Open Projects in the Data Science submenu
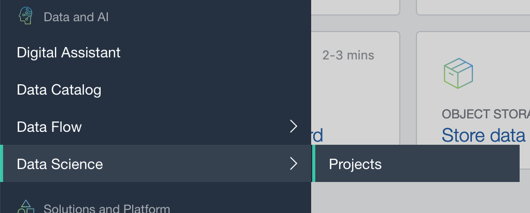530x213 pixels. tap(355, 164)
